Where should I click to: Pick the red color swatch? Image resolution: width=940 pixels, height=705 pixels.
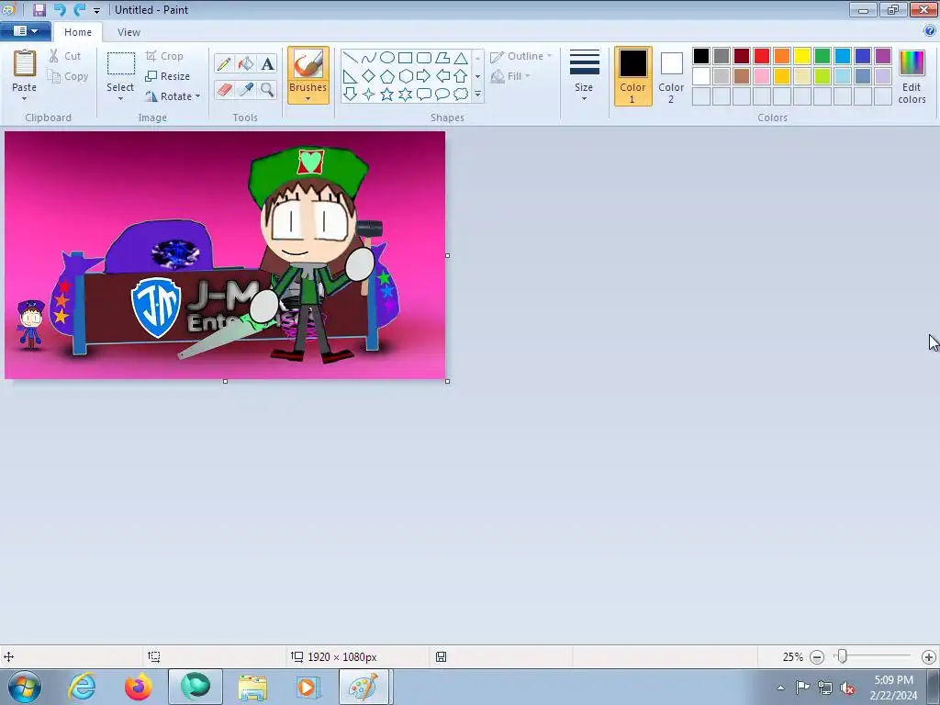pos(762,56)
